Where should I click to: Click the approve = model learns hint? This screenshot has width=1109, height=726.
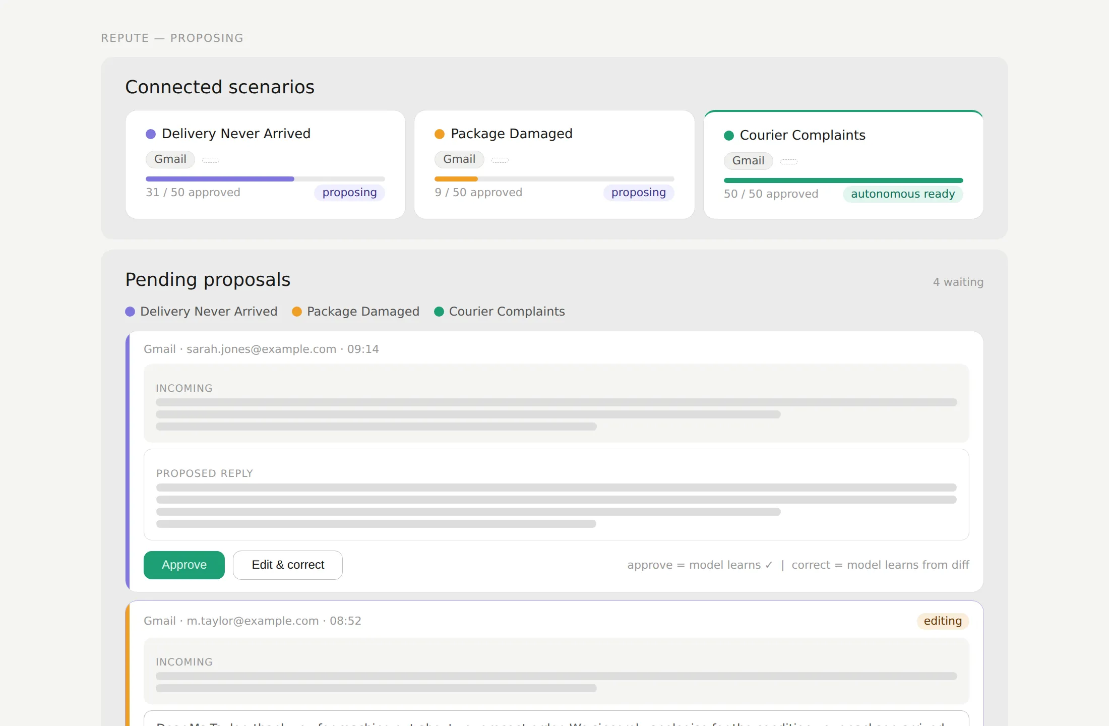coord(700,565)
